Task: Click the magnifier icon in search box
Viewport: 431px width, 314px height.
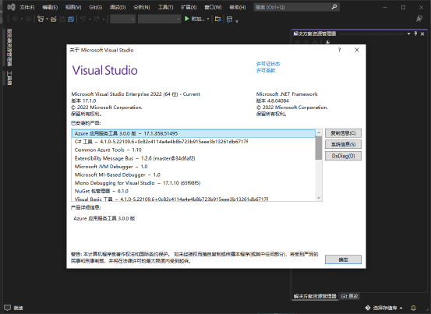Action: (x=334, y=7)
